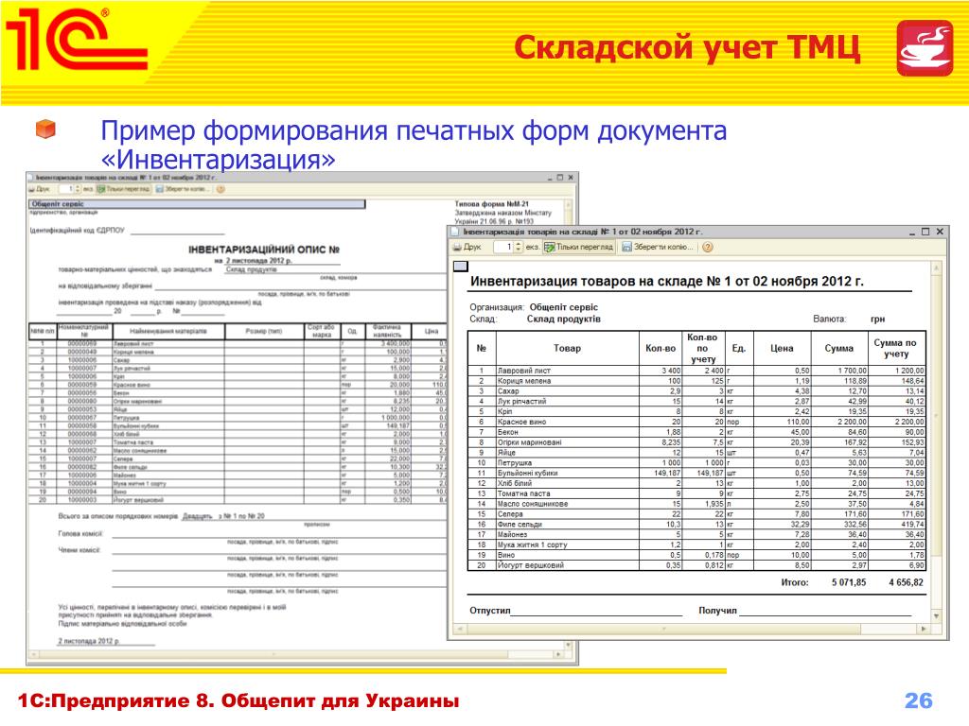The image size is (969, 726).
Task: Select 'Масло соняшникове' row cell
Action: (x=568, y=504)
